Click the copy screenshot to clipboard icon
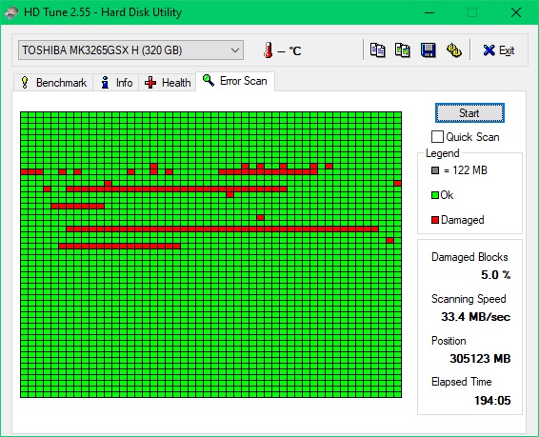Screen dimensions: 539x437 [403, 50]
